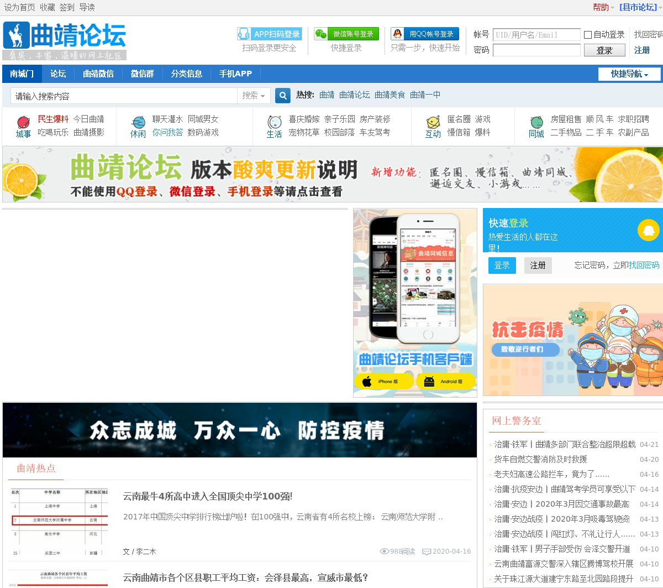Open the 曲靖微信 nav tab
663x588 pixels.
coord(98,74)
